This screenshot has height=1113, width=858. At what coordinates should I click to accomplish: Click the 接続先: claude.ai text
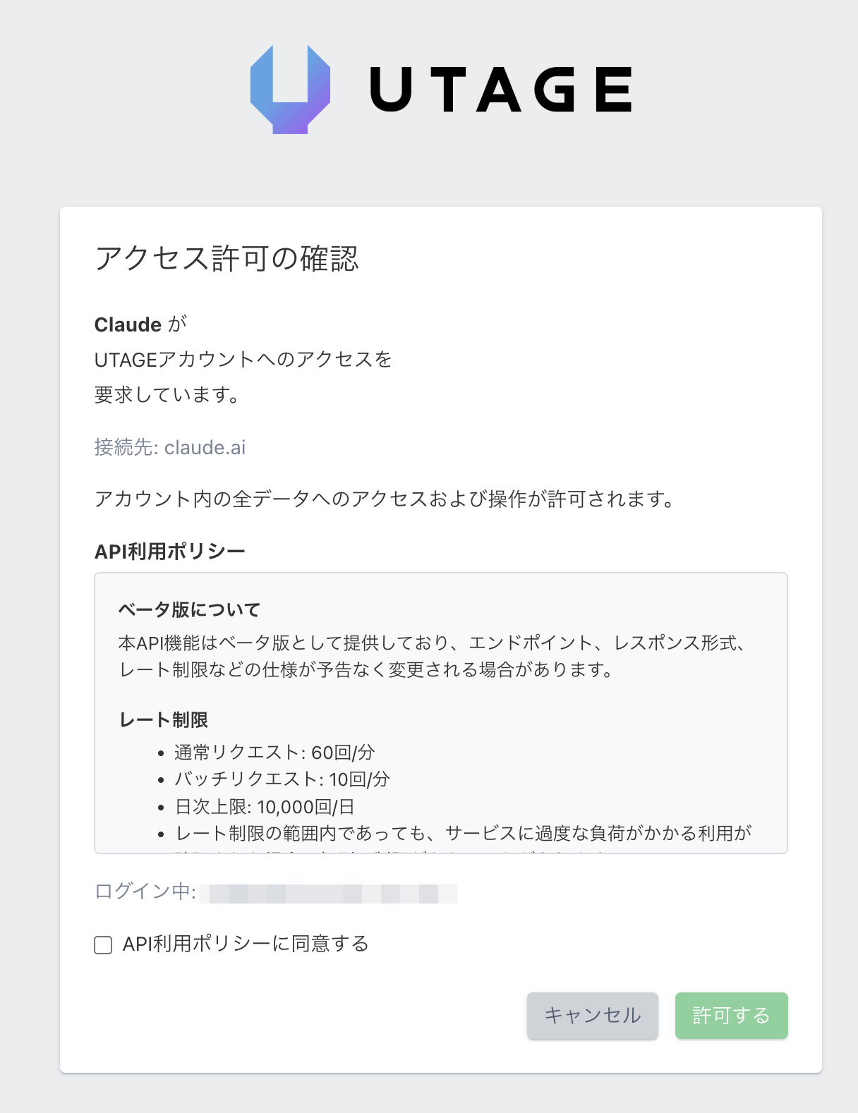tap(170, 447)
